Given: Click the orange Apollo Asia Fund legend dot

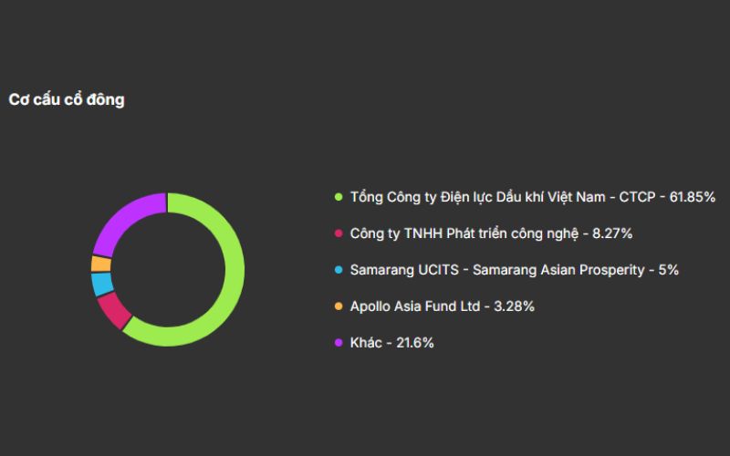Looking at the screenshot, I should pos(339,306).
